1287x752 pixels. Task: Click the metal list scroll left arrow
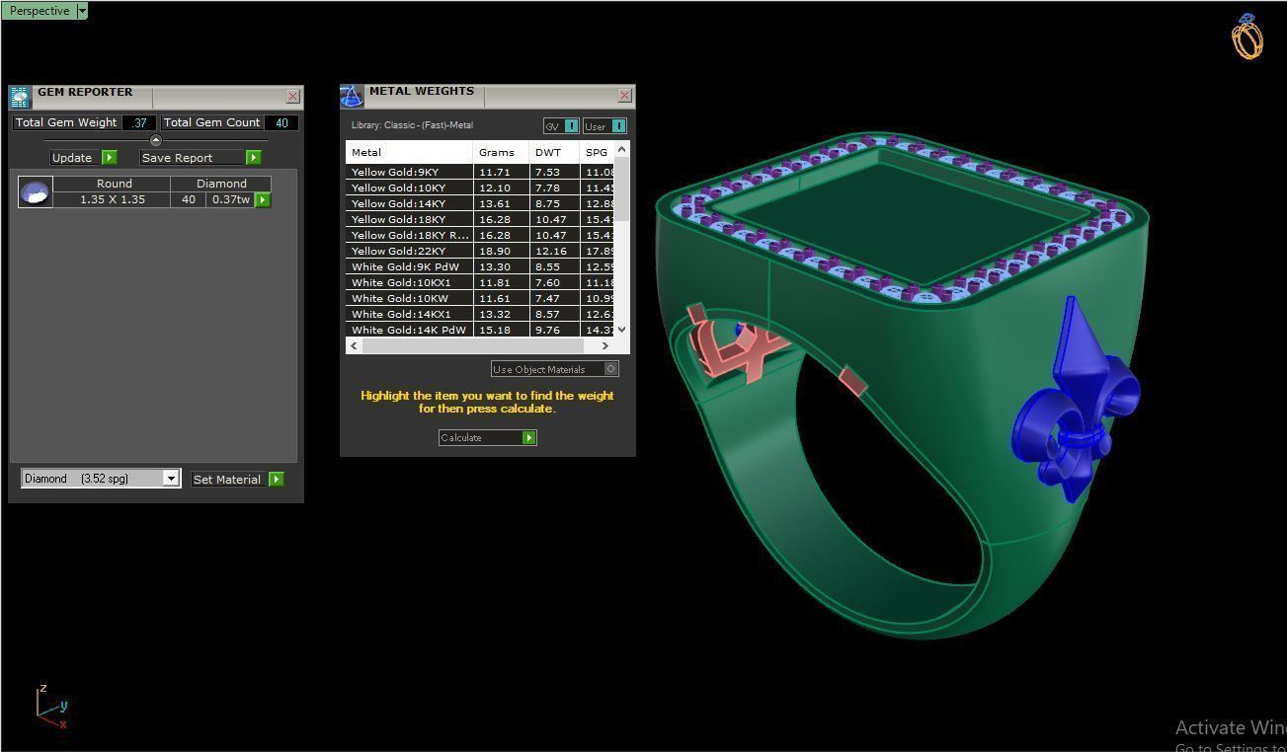coord(353,345)
